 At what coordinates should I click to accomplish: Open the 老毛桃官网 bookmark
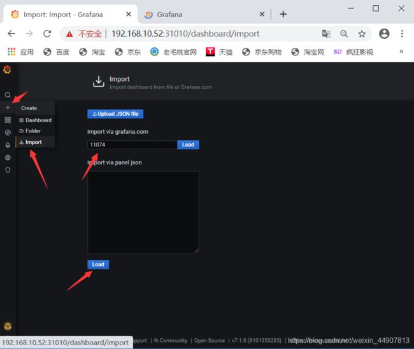pos(173,52)
